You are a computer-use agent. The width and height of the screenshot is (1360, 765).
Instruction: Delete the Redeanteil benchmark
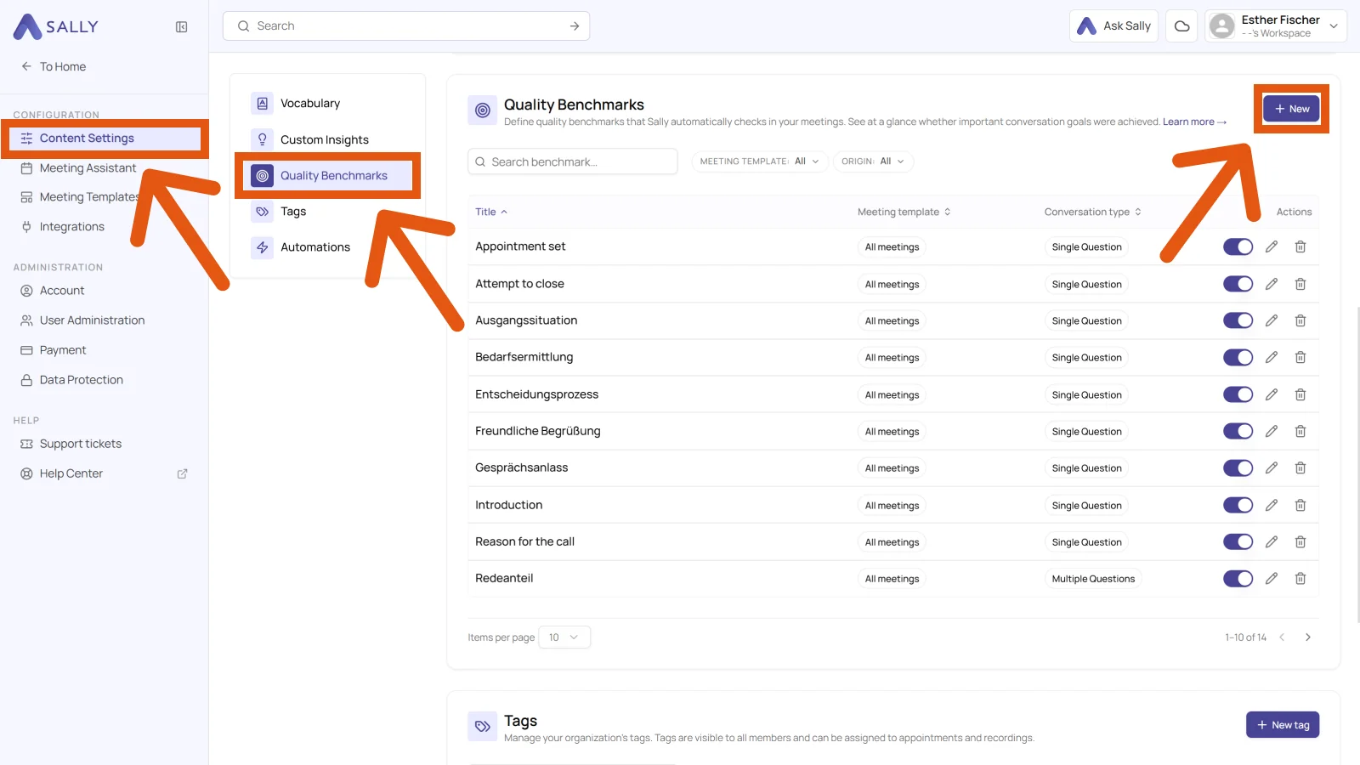click(1300, 578)
